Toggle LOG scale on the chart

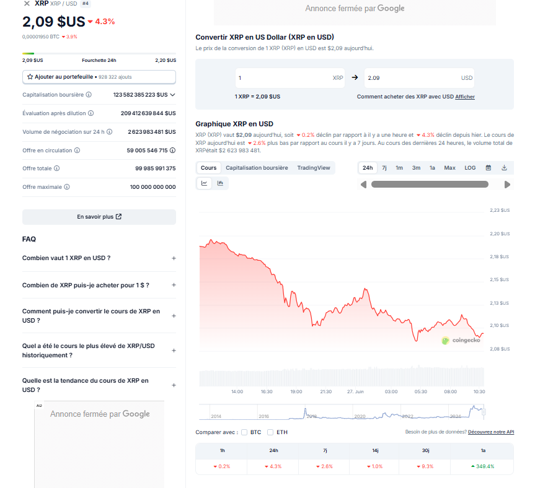coord(470,168)
